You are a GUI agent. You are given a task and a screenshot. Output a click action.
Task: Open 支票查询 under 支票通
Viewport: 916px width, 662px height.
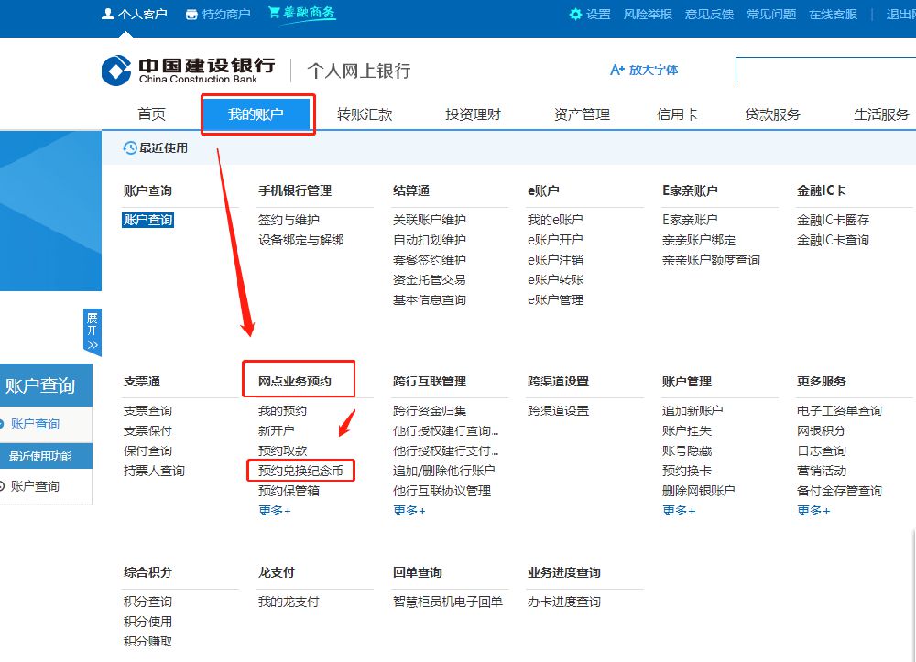147,411
